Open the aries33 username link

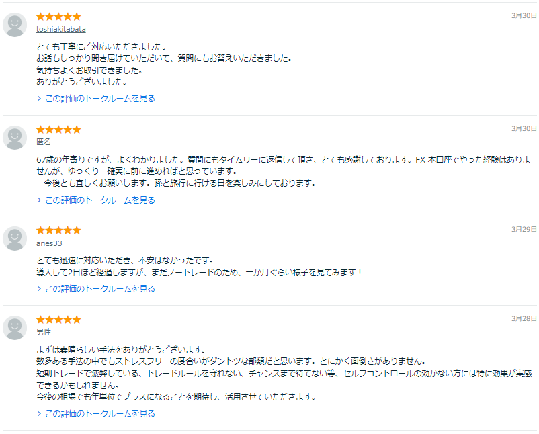pos(49,243)
